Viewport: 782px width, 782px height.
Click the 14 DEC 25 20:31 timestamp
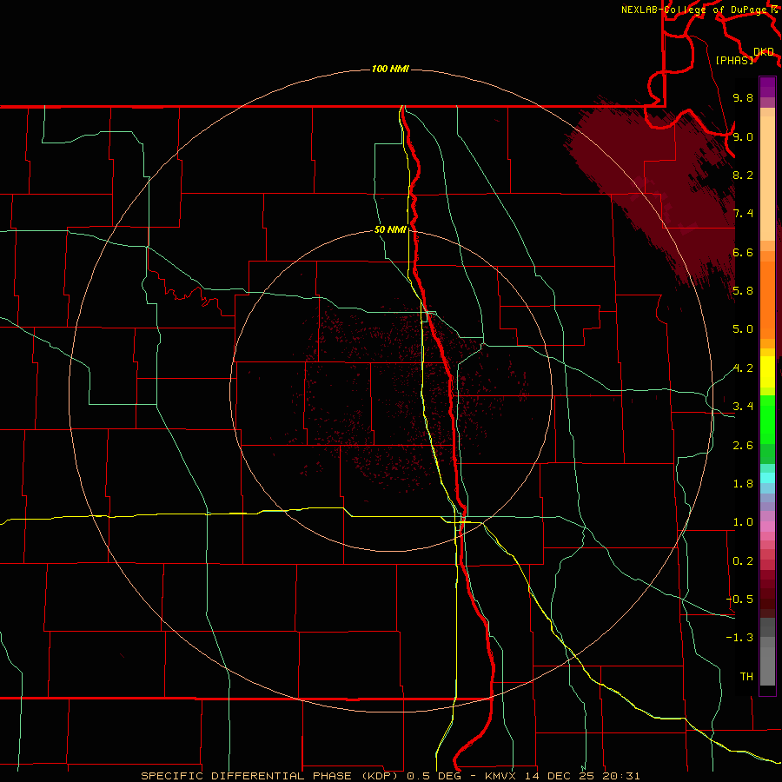point(581,776)
